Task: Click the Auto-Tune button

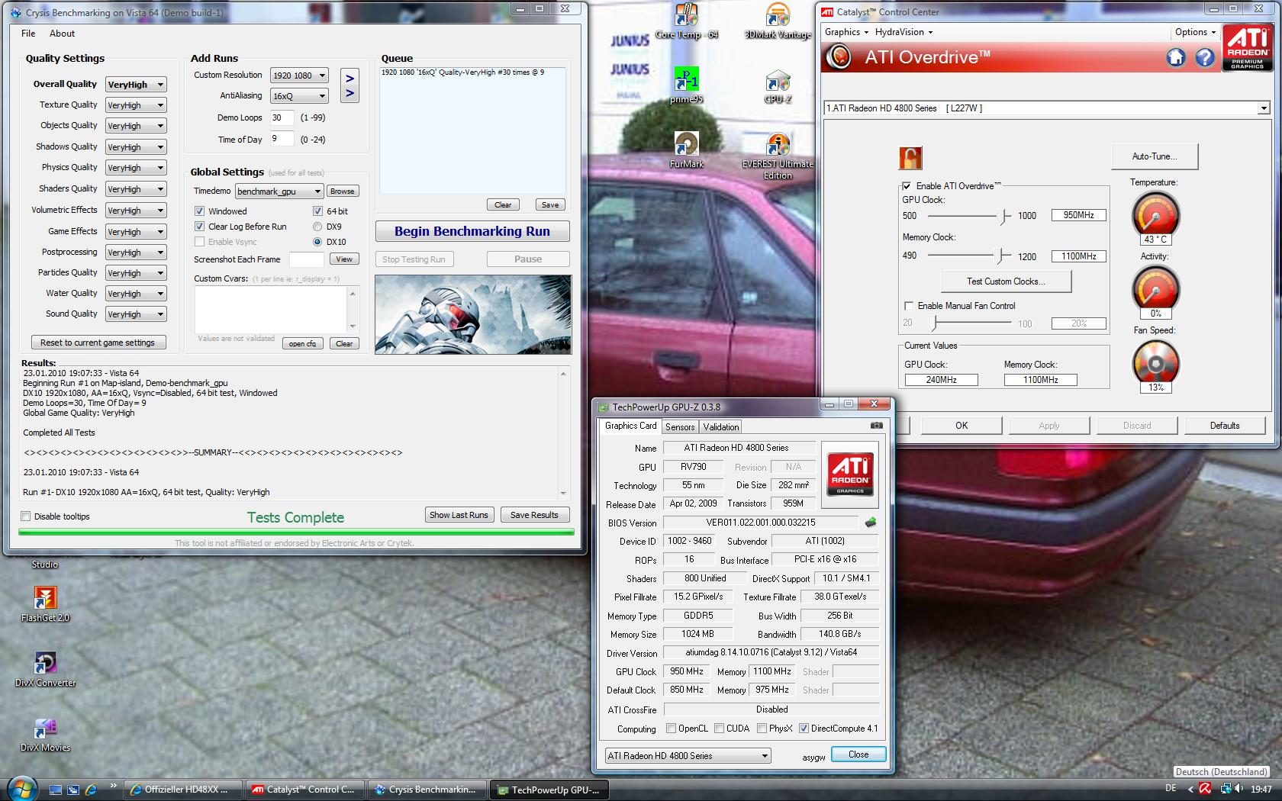Action: 1155,156
